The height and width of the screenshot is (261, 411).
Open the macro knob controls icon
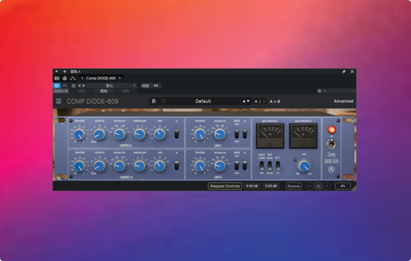65,78
